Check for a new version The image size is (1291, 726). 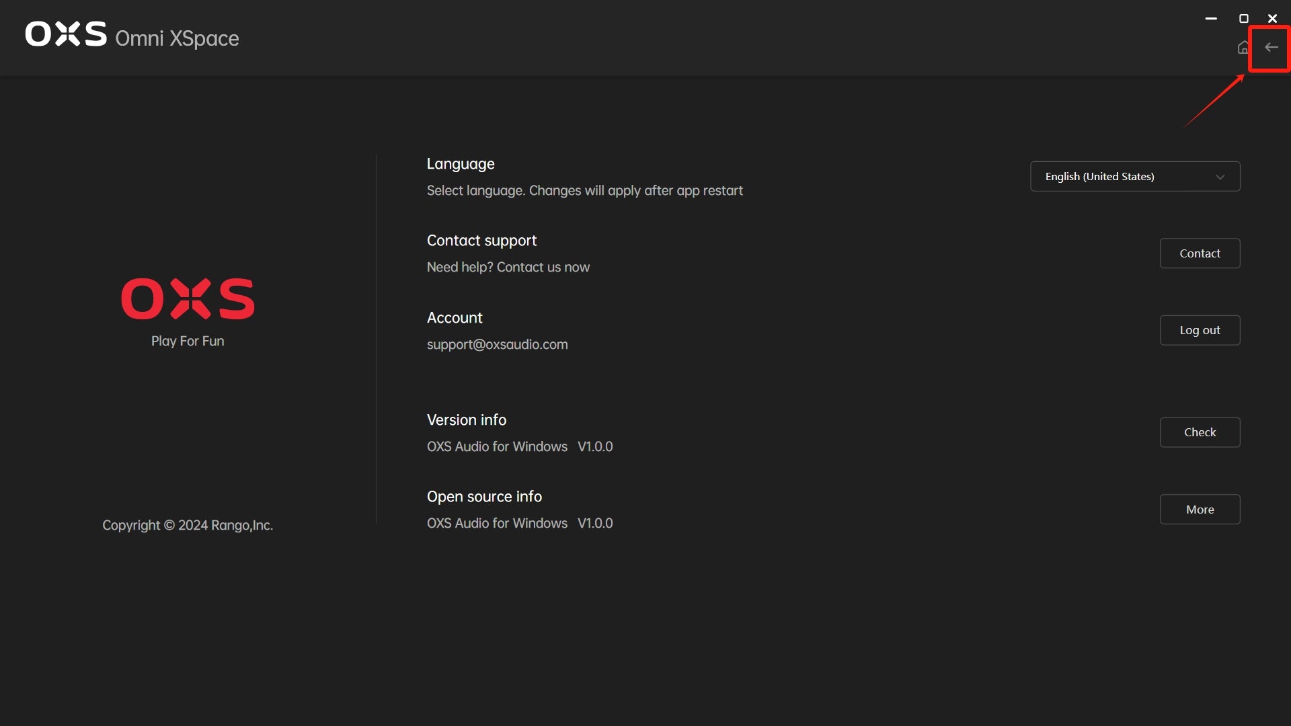click(1200, 432)
